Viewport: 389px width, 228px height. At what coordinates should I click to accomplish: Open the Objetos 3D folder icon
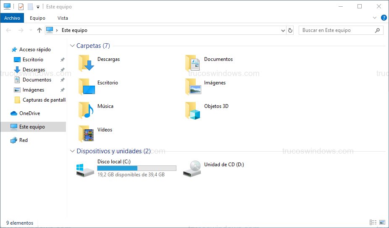point(193,111)
